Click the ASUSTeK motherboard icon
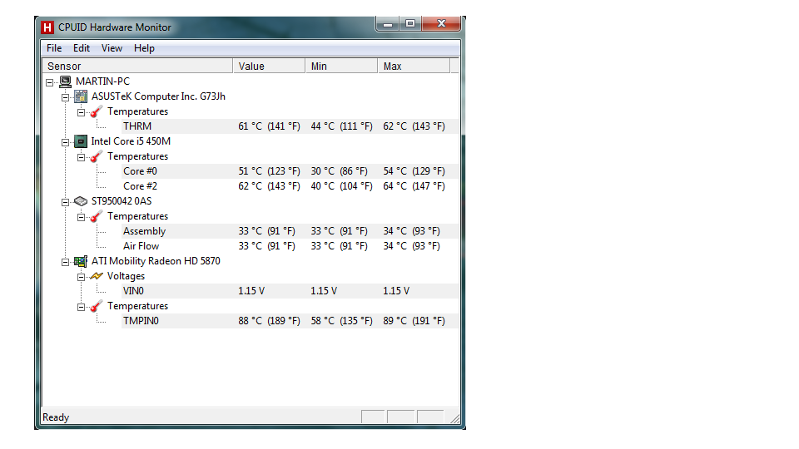 (x=81, y=96)
